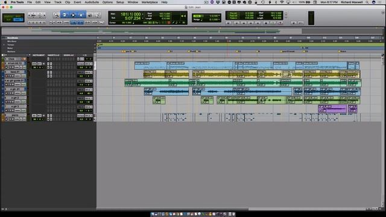The image size is (386, 217).
Task: Click the Return to Zero transport button
Action: 237,23
